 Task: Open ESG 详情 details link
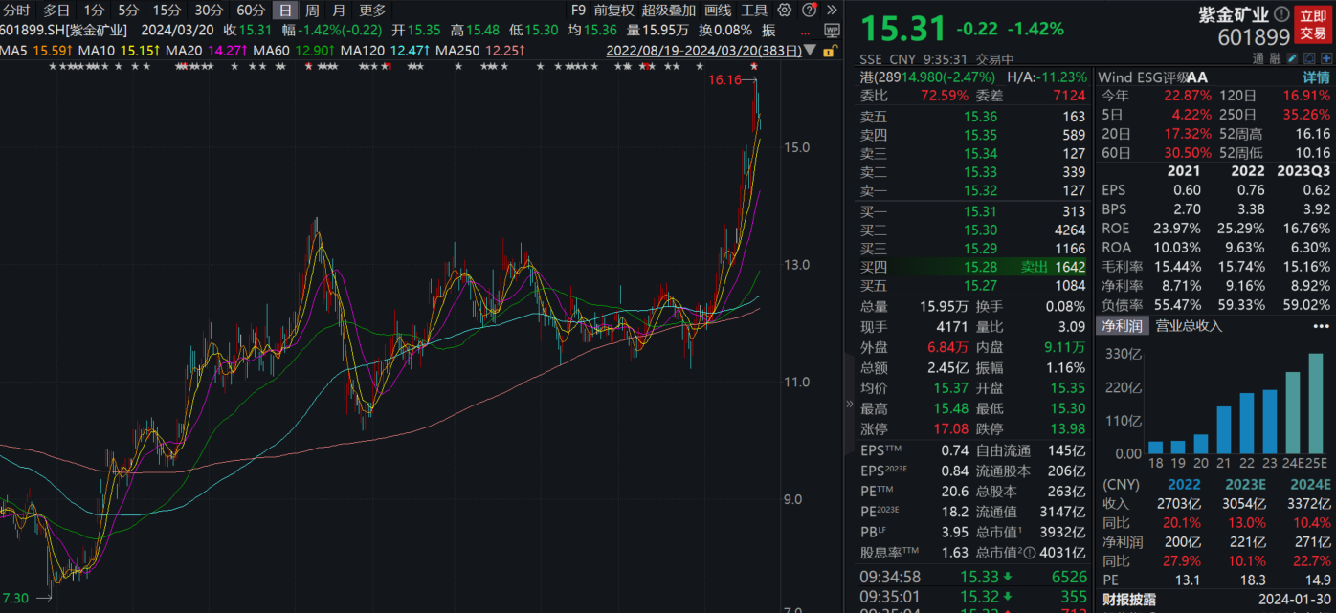tap(1316, 77)
